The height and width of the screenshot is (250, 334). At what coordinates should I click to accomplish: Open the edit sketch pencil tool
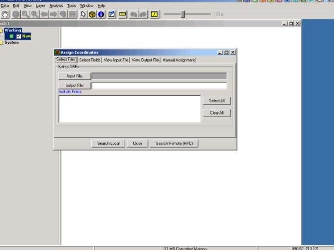[x=112, y=15]
